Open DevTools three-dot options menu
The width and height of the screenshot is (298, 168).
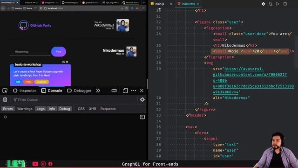pyautogui.click(x=134, y=91)
